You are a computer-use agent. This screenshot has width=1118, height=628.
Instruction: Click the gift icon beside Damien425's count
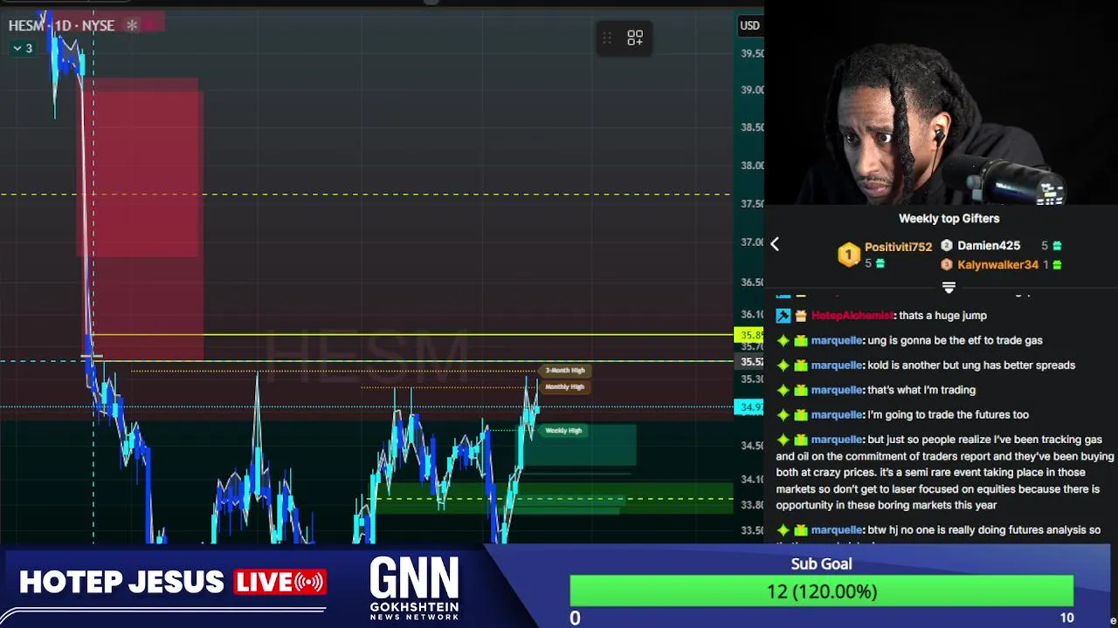(x=1057, y=246)
